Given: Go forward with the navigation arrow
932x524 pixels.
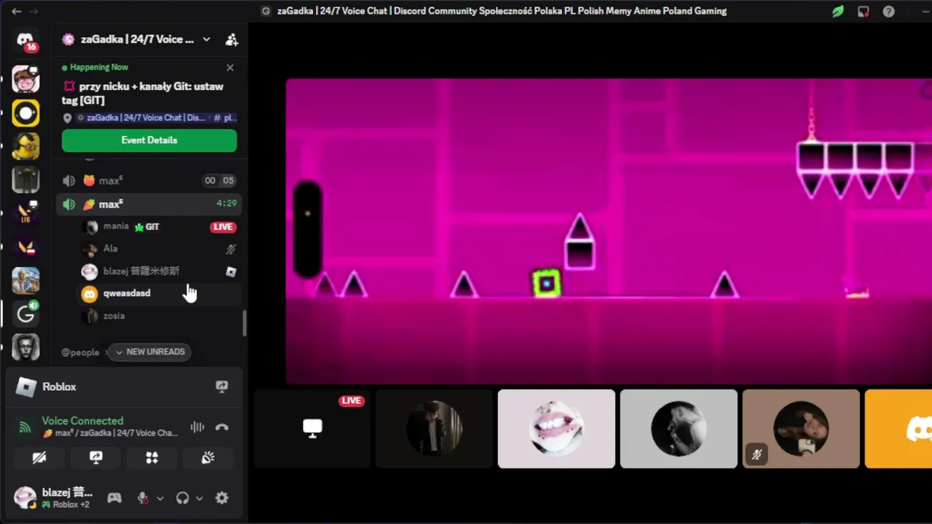Looking at the screenshot, I should click(33, 12).
